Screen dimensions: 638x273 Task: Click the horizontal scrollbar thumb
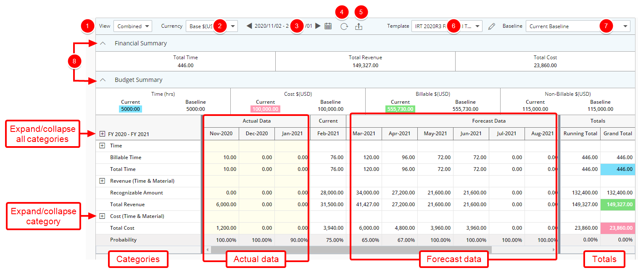point(351,249)
